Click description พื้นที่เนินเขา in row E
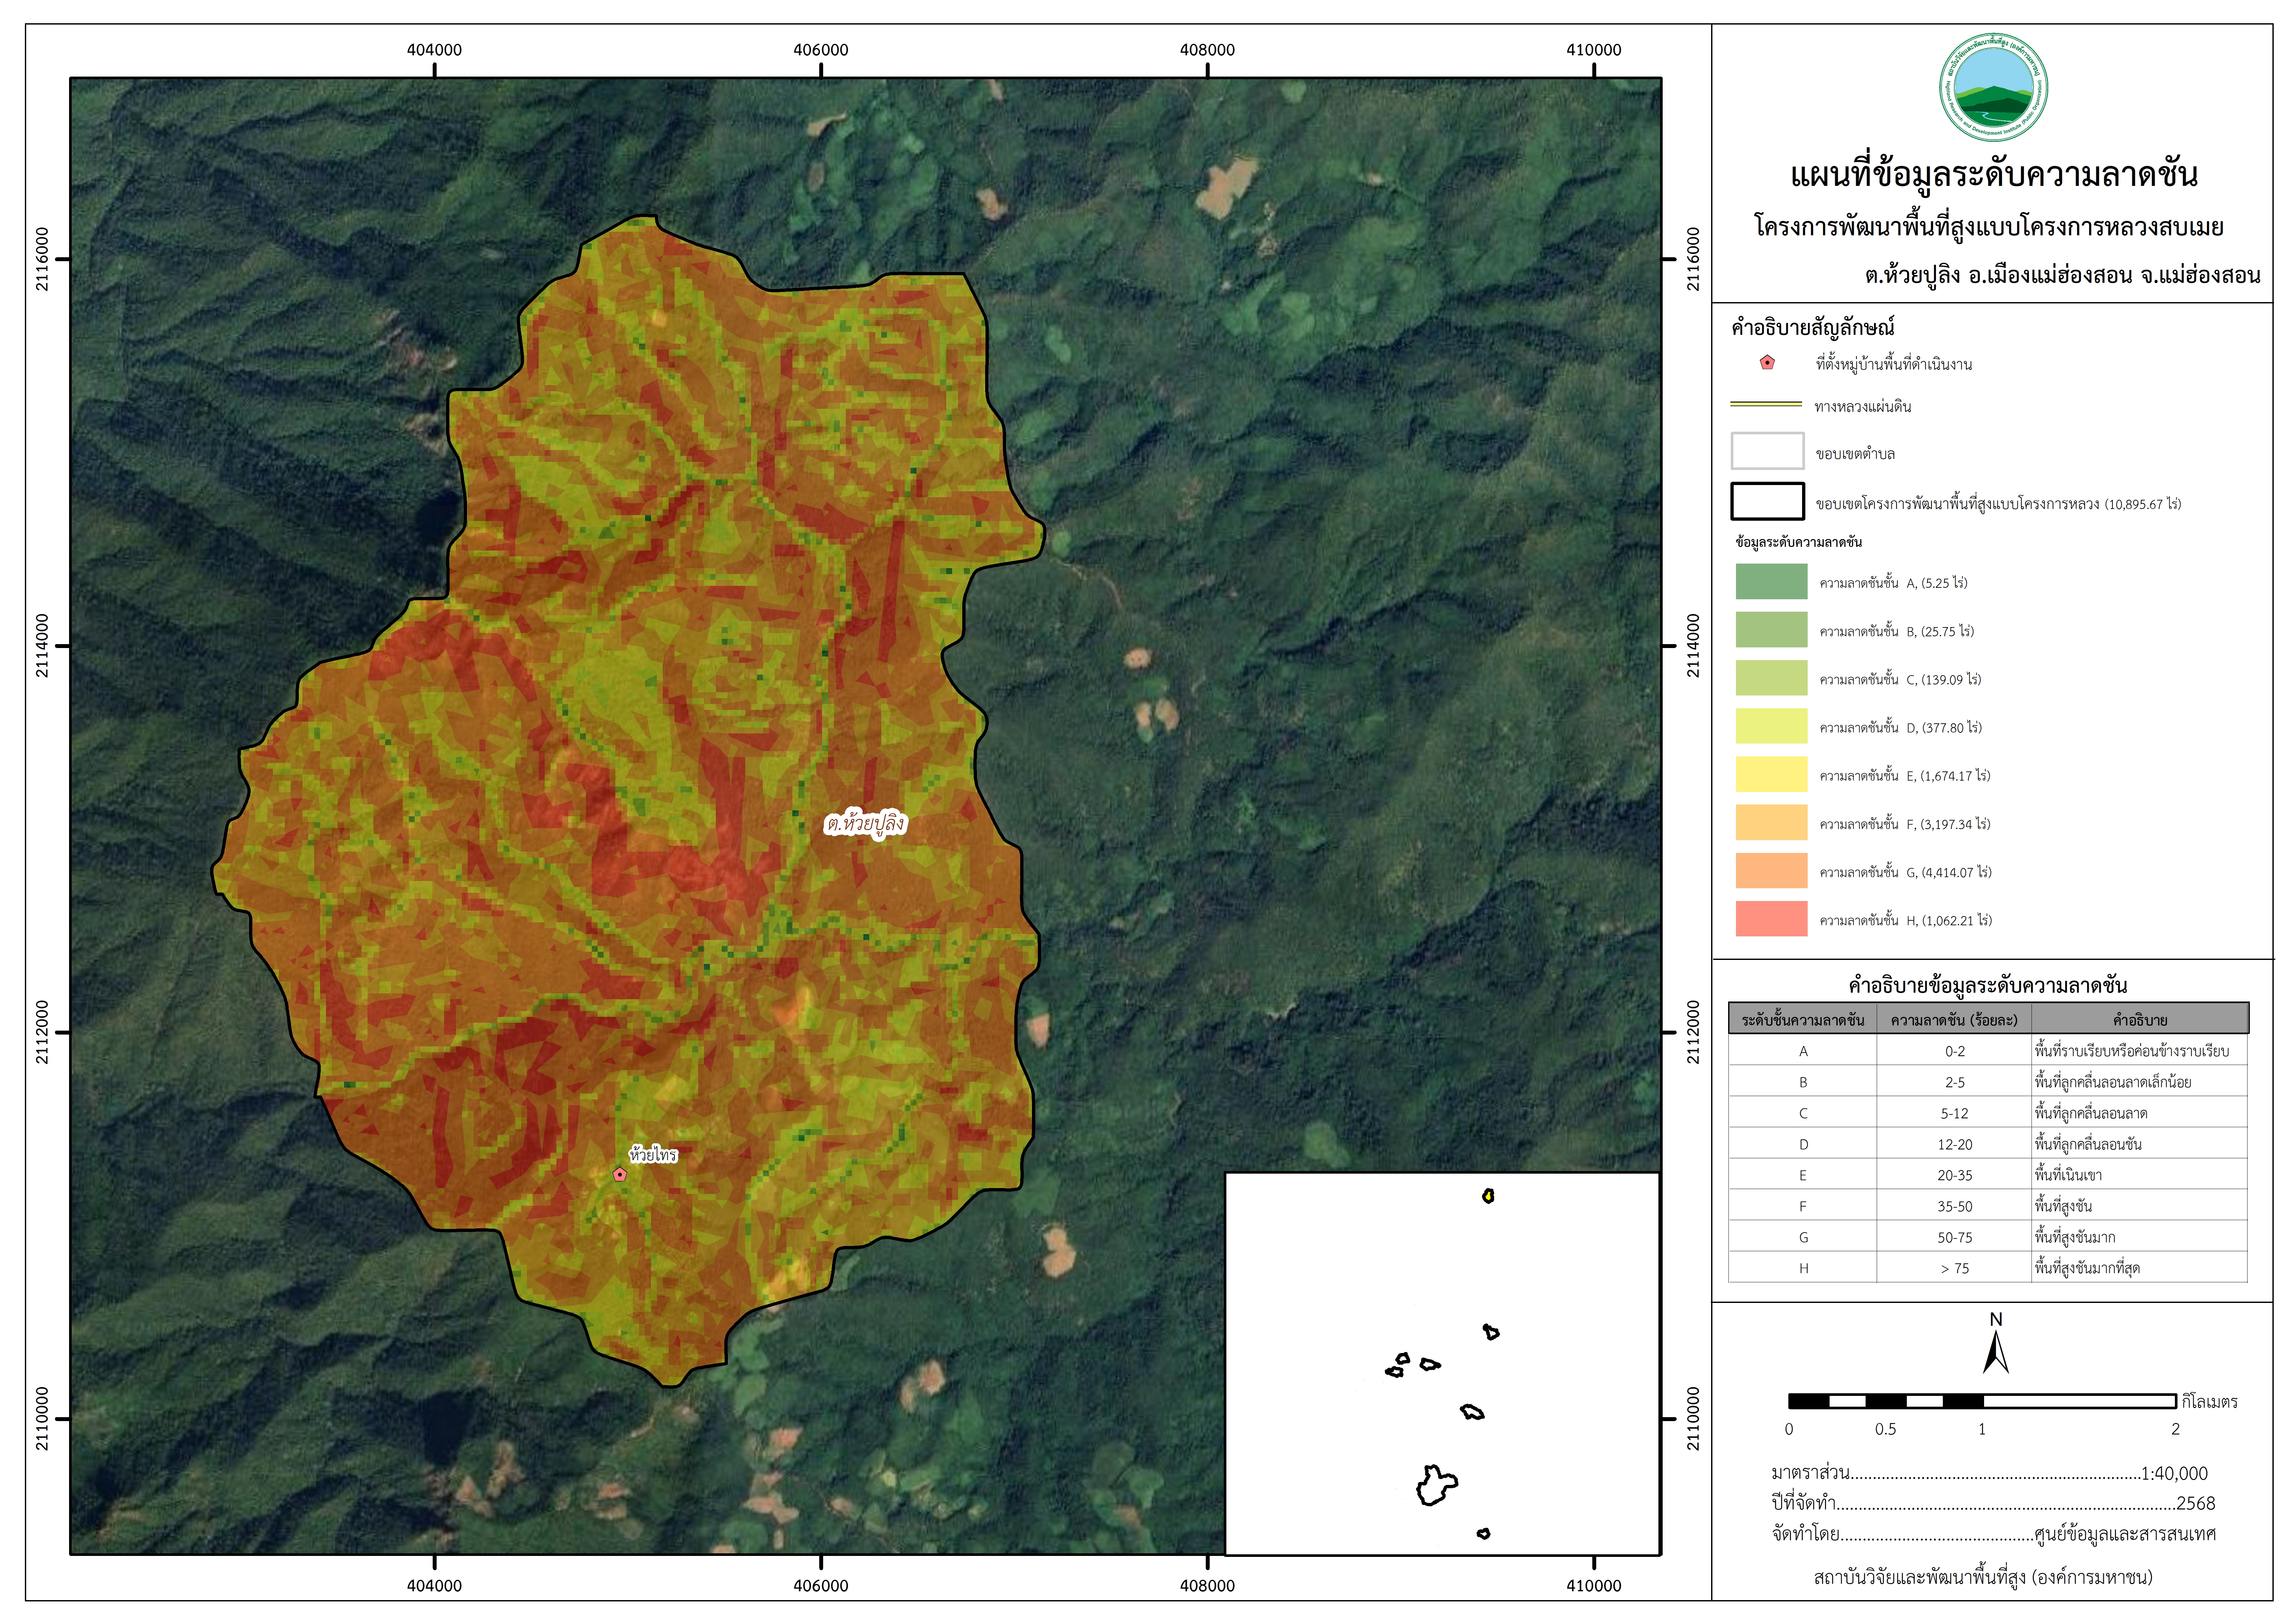 pos(2068,1175)
